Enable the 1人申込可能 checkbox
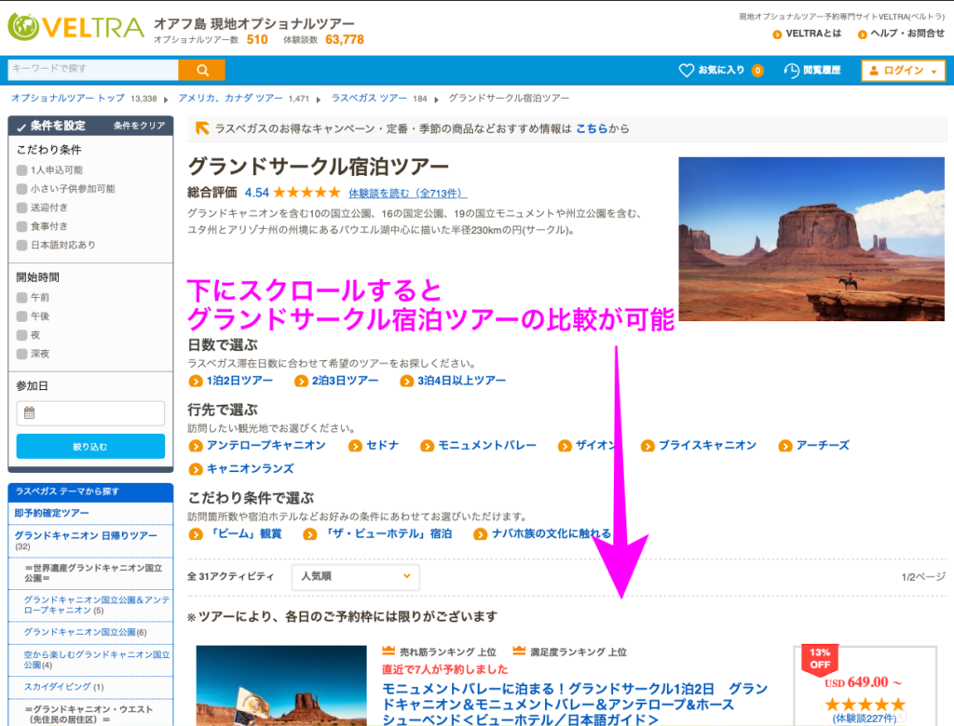Image resolution: width=954 pixels, height=726 pixels. (x=22, y=170)
